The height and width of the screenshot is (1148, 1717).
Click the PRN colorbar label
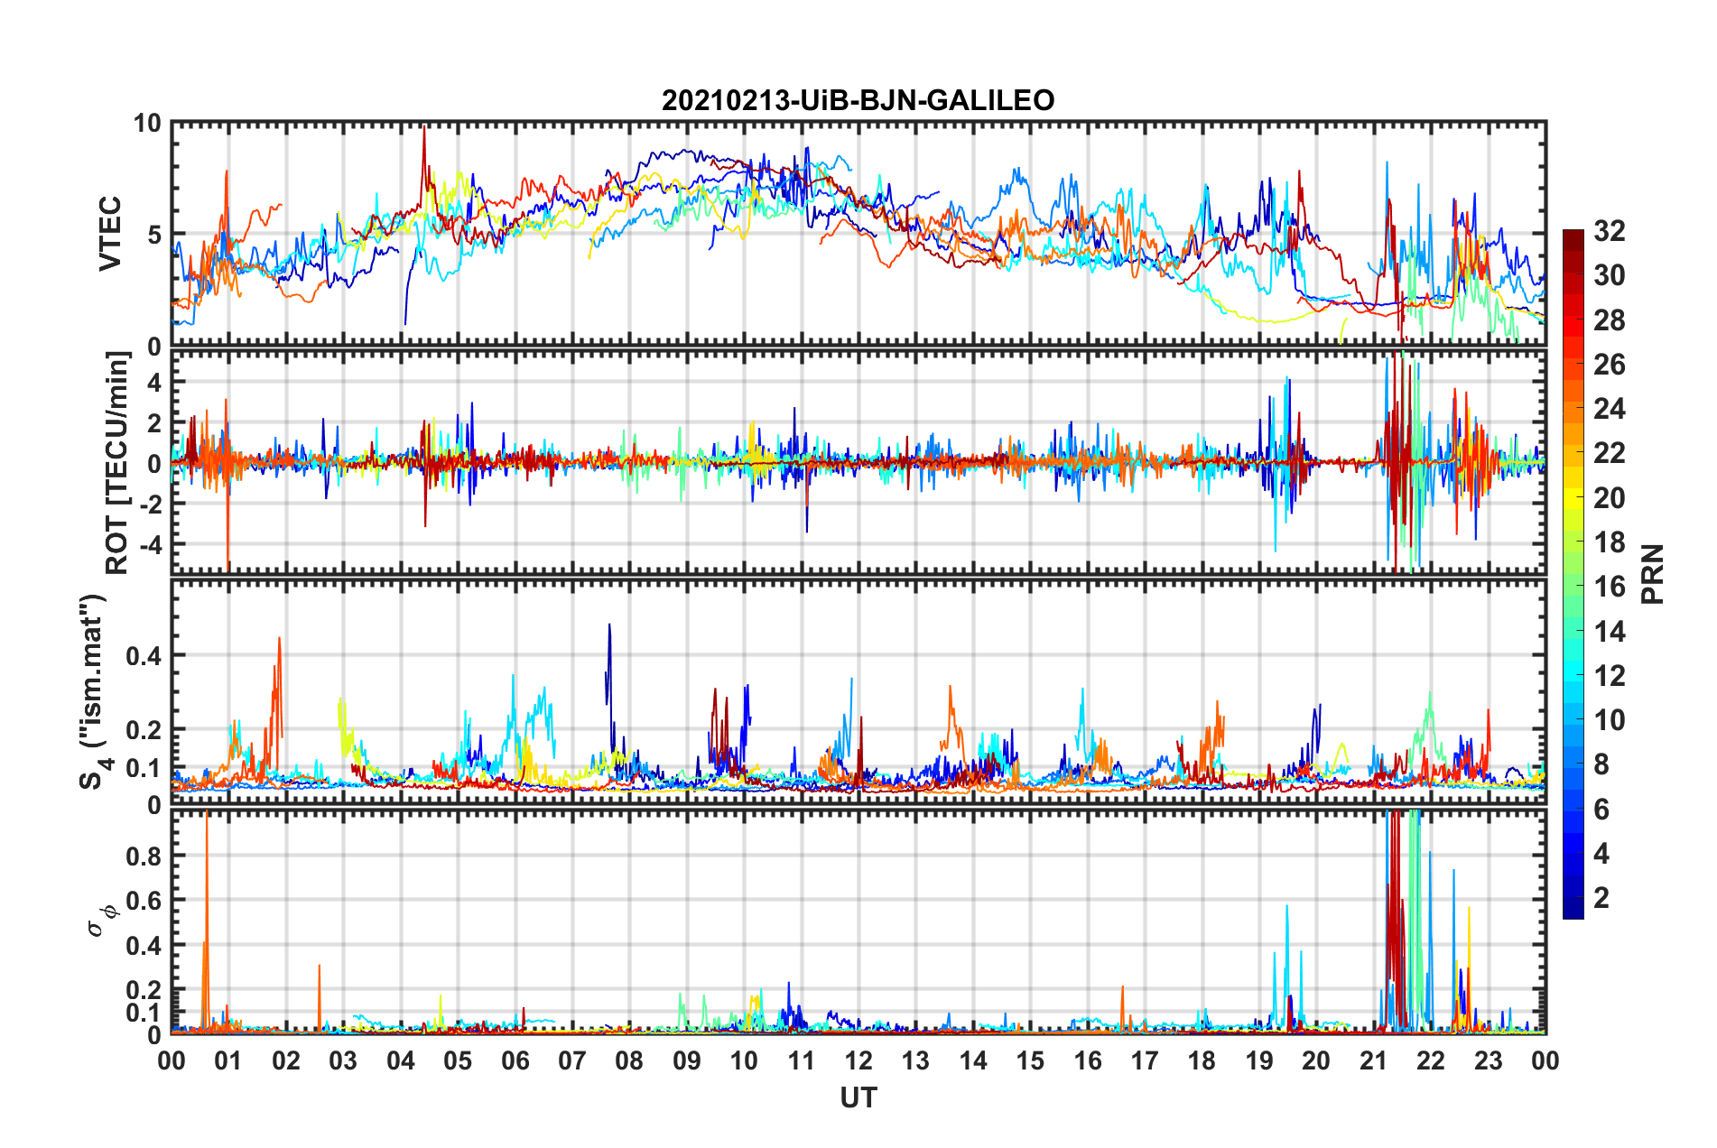(1652, 574)
